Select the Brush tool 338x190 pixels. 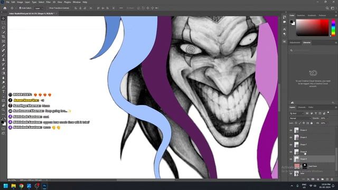pyautogui.click(x=3, y=55)
